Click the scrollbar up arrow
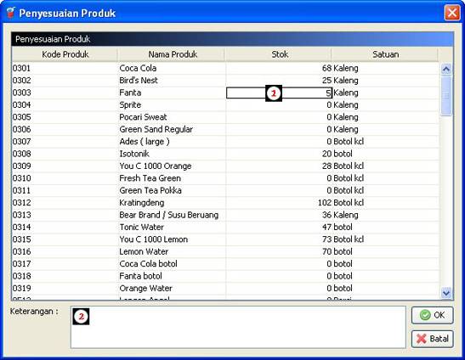This screenshot has width=465, height=360. point(446,69)
